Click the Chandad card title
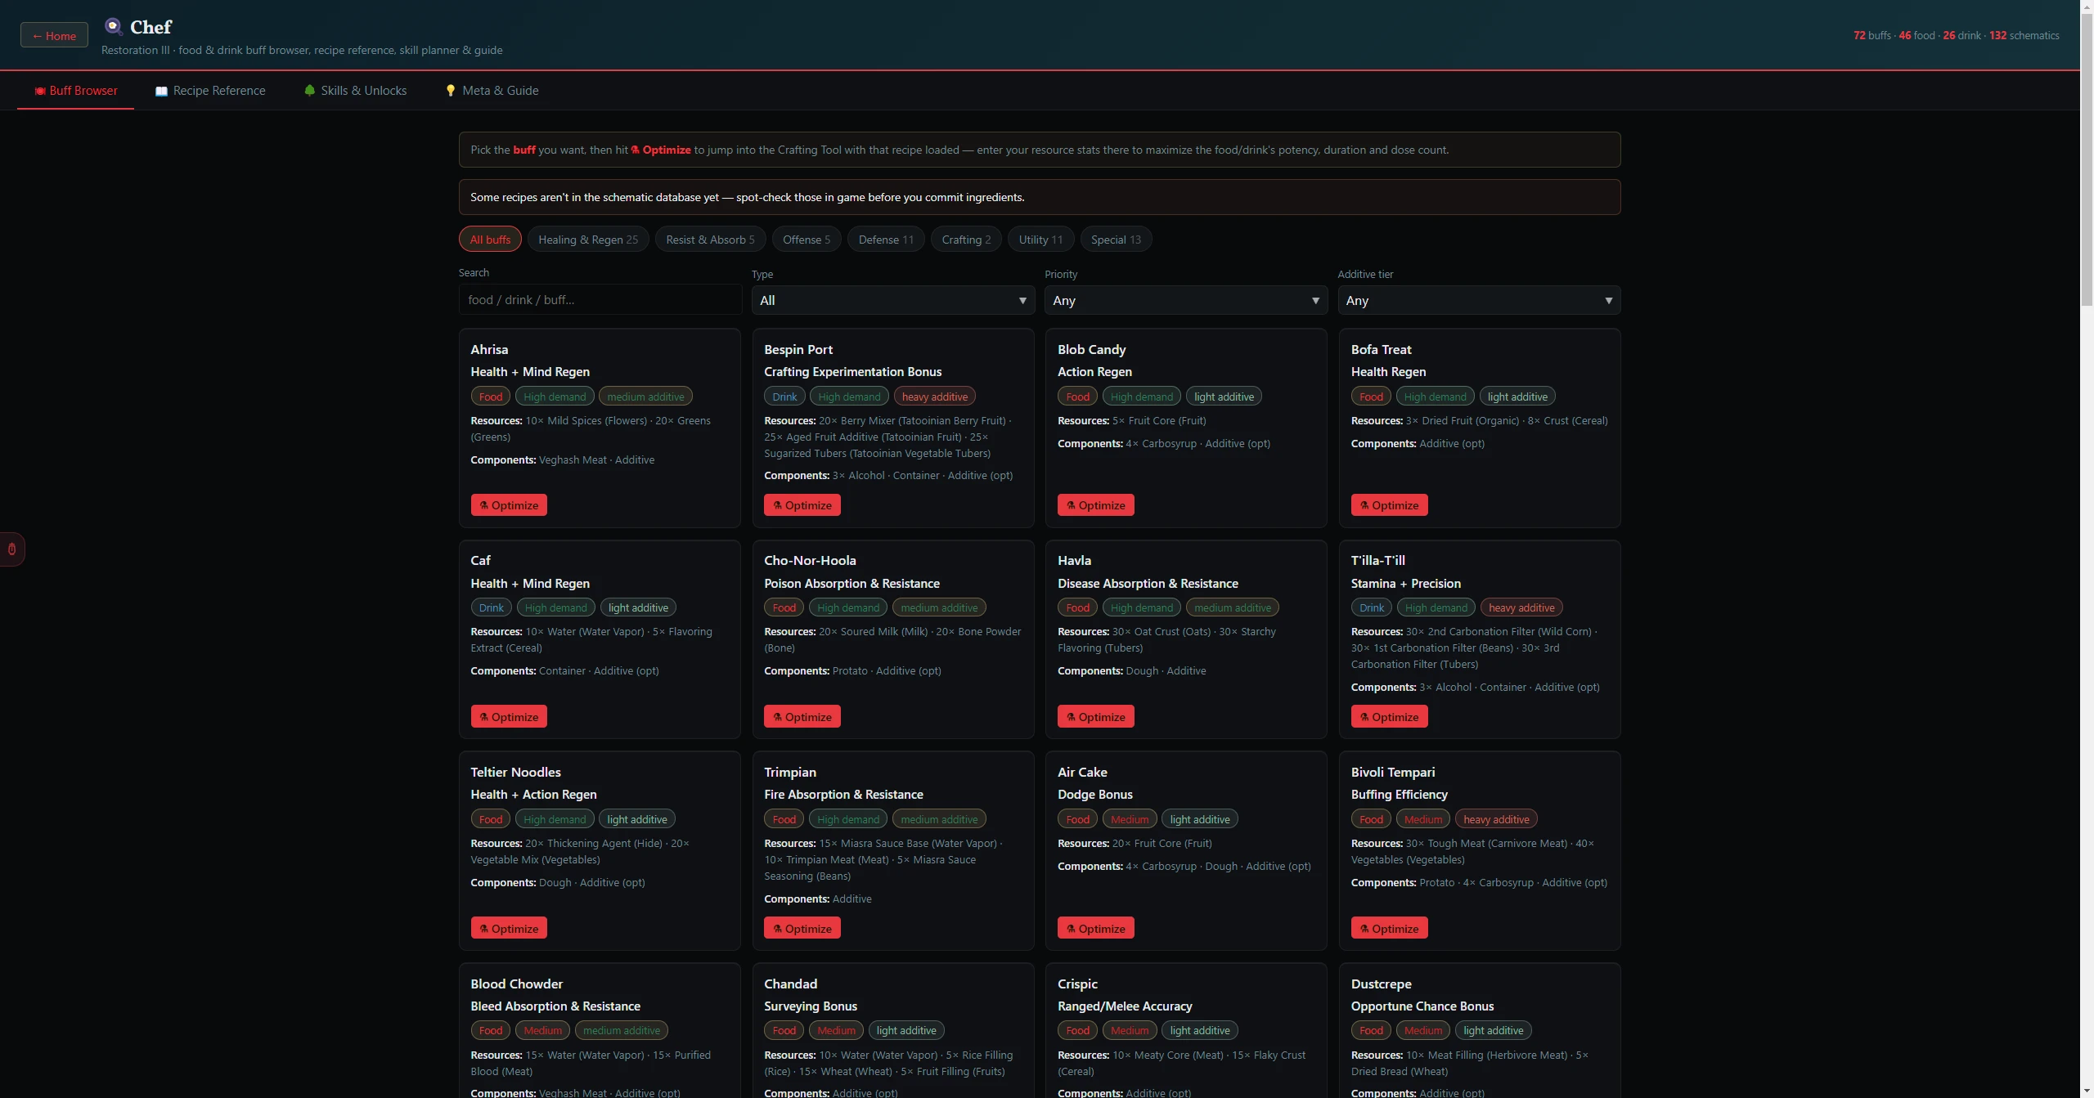The width and height of the screenshot is (2094, 1098). pos(790,984)
